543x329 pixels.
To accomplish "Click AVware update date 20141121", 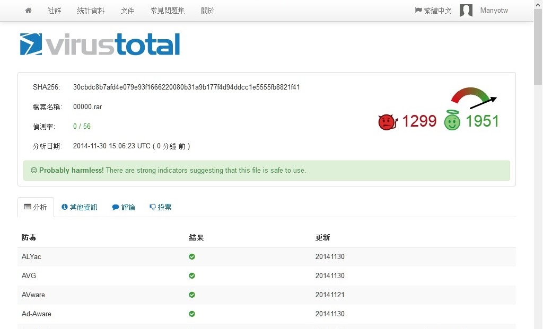I will pos(330,295).
